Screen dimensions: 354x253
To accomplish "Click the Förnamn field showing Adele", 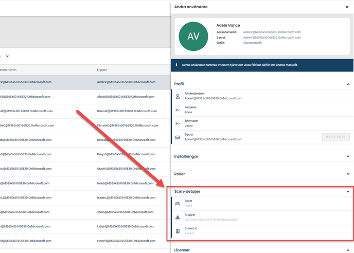I will (x=262, y=110).
